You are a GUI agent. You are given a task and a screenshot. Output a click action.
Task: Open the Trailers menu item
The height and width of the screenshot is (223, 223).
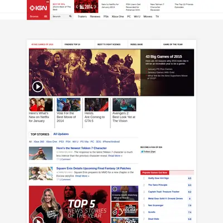(82, 16)
